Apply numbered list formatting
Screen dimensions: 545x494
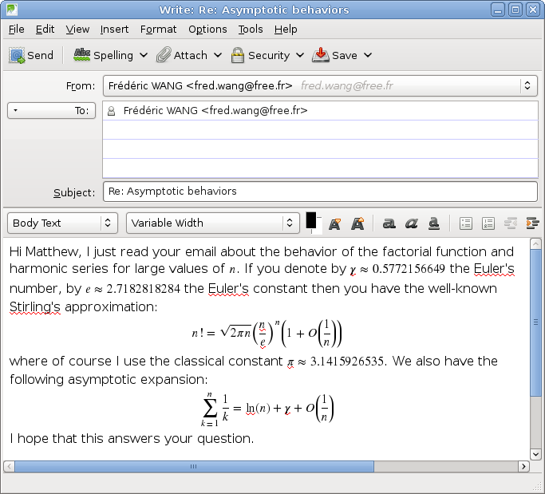(x=488, y=223)
